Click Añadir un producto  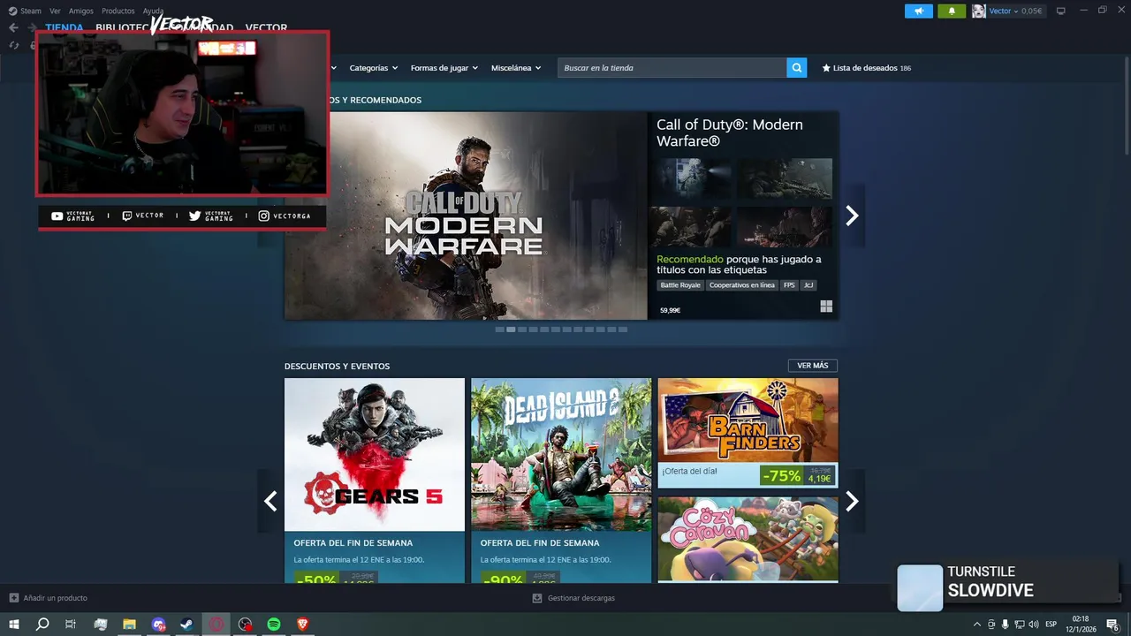click(55, 598)
